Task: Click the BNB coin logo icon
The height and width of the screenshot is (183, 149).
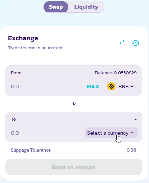Action: [111, 86]
